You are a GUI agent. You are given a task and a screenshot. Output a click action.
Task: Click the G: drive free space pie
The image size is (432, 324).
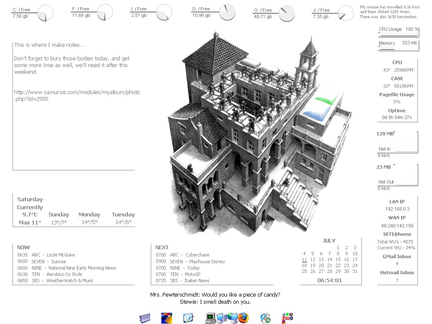(x=286, y=13)
